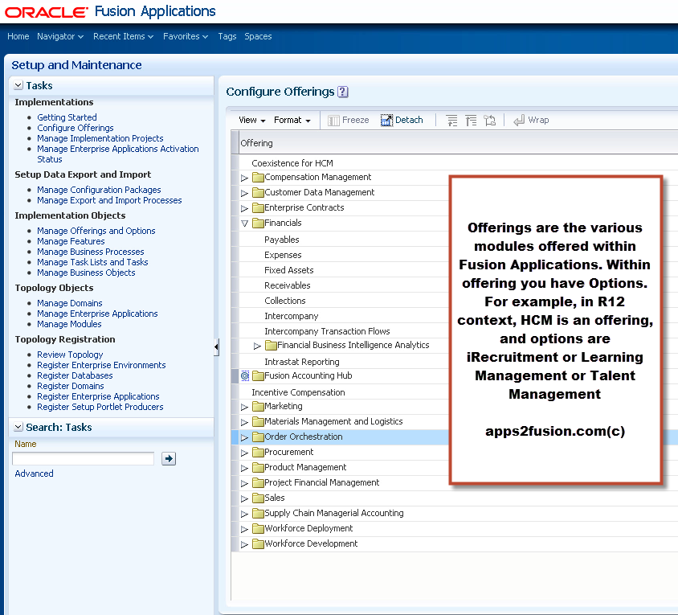Open the Format menu

(292, 120)
